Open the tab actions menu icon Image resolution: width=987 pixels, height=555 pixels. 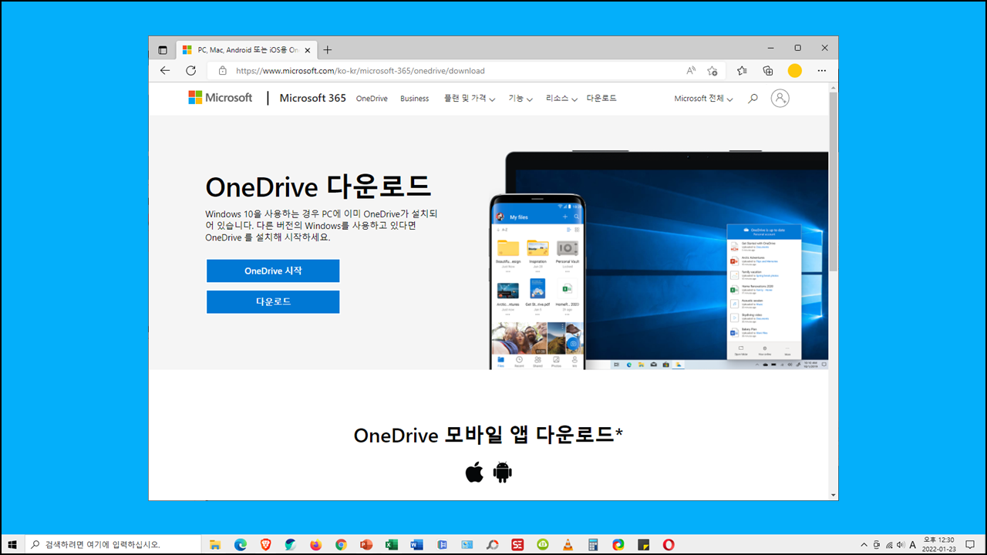coord(163,50)
